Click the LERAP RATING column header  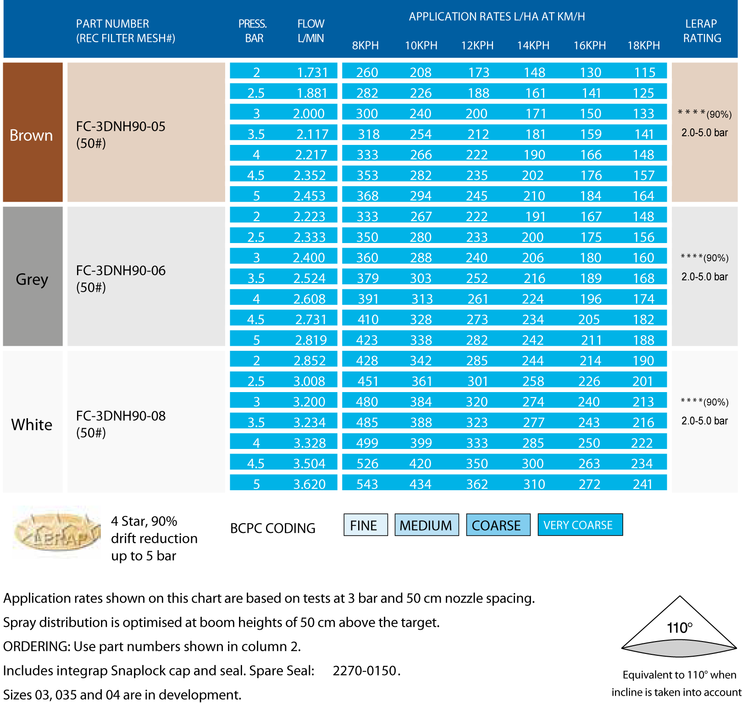point(702,31)
